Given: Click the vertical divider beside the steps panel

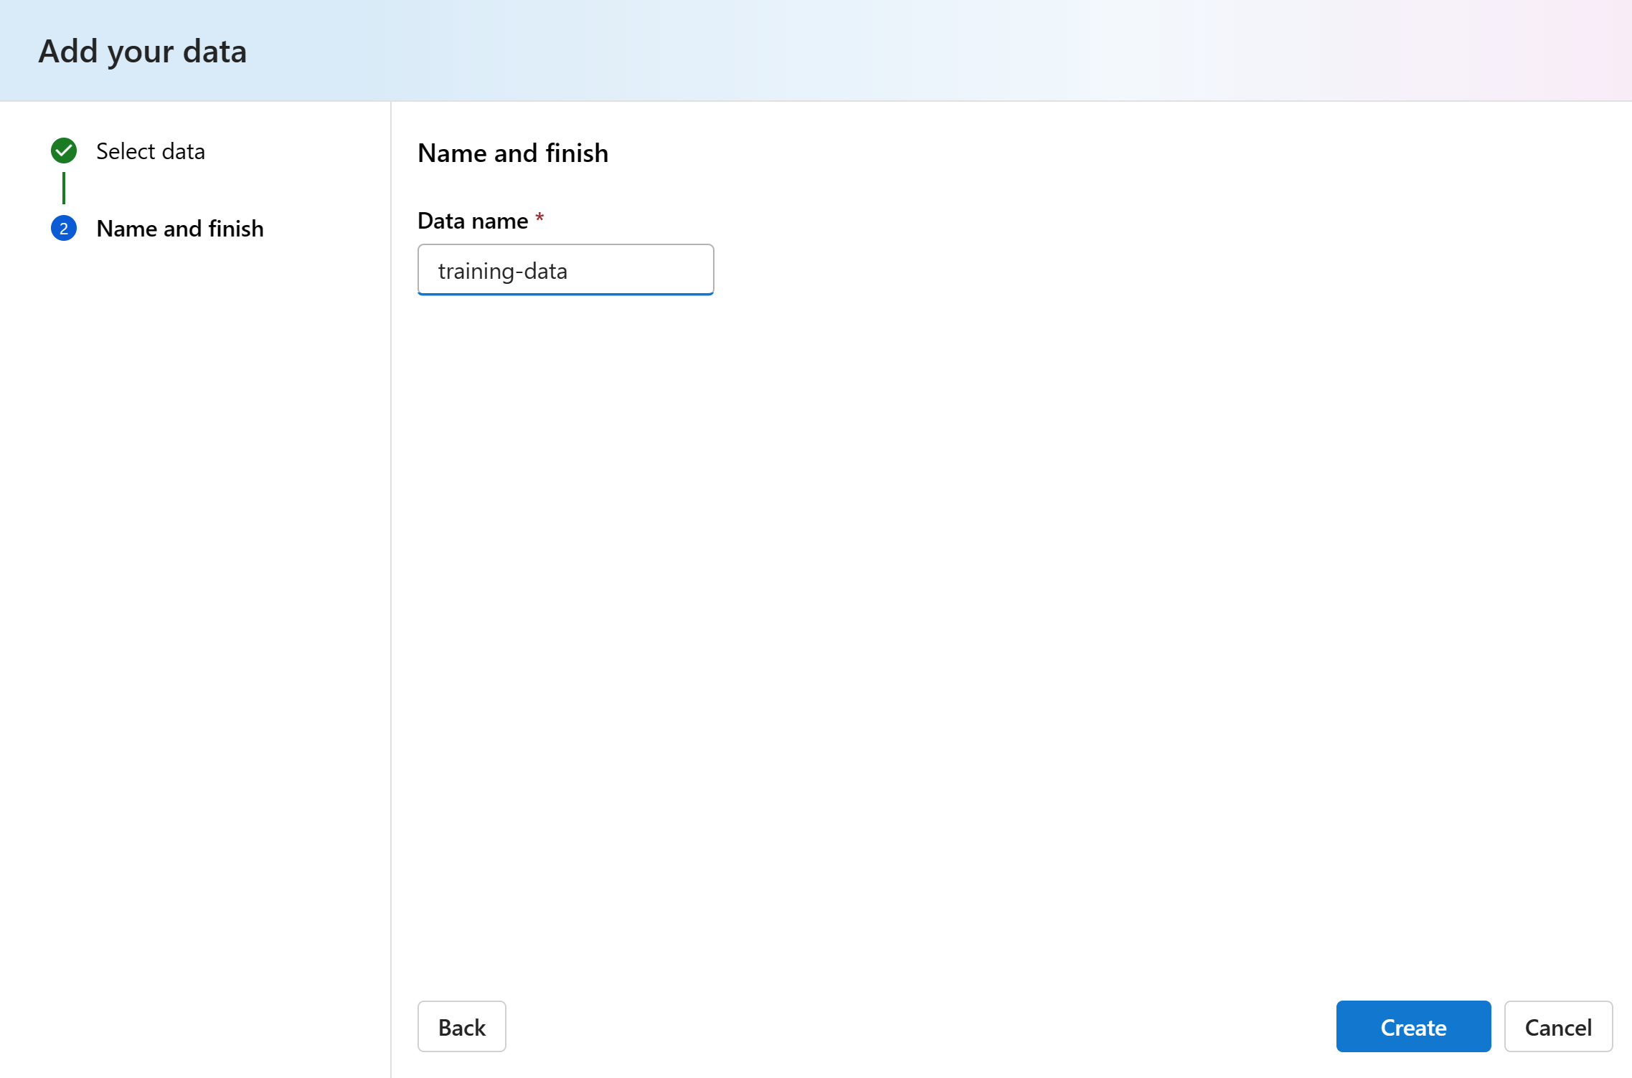Looking at the screenshot, I should [x=391, y=589].
